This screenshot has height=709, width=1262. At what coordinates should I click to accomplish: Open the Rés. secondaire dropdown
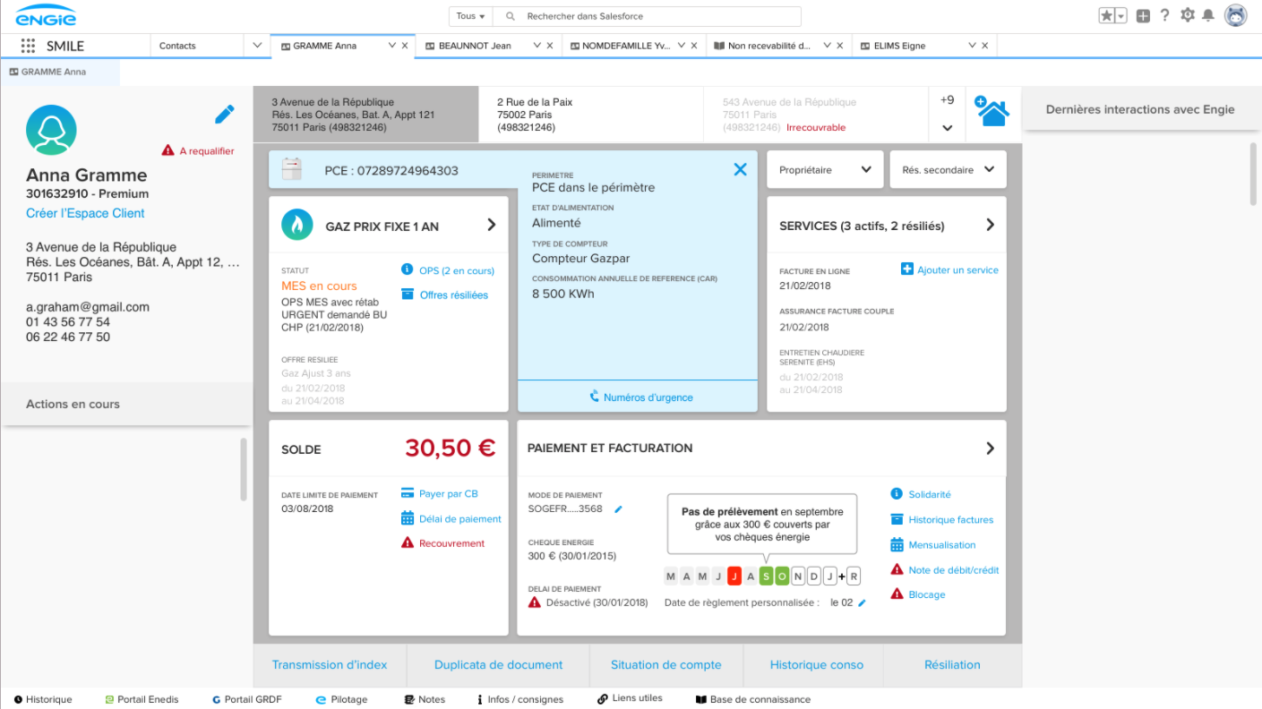[x=948, y=169]
